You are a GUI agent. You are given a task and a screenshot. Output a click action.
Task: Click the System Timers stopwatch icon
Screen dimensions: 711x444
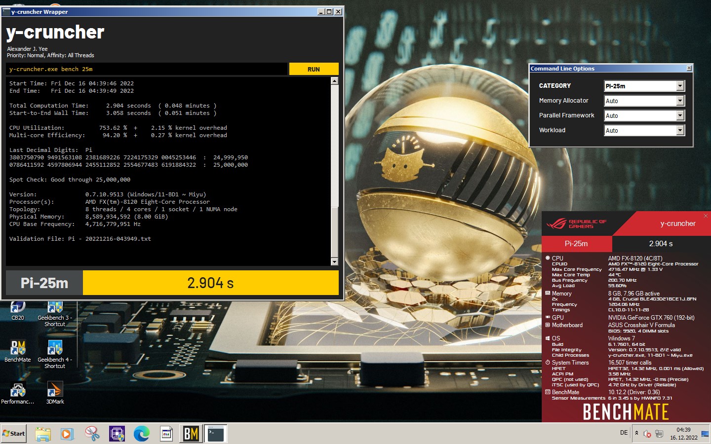coord(548,363)
